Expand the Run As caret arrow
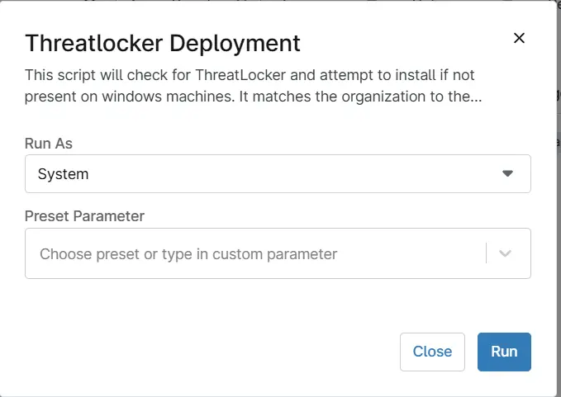 [x=507, y=173]
